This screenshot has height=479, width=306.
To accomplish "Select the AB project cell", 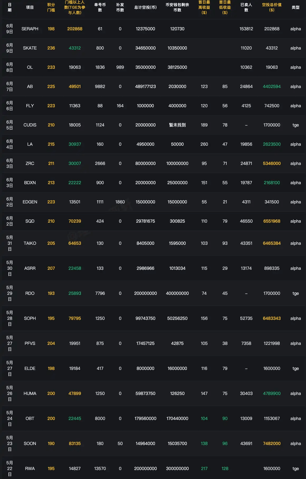I will tap(30, 86).
